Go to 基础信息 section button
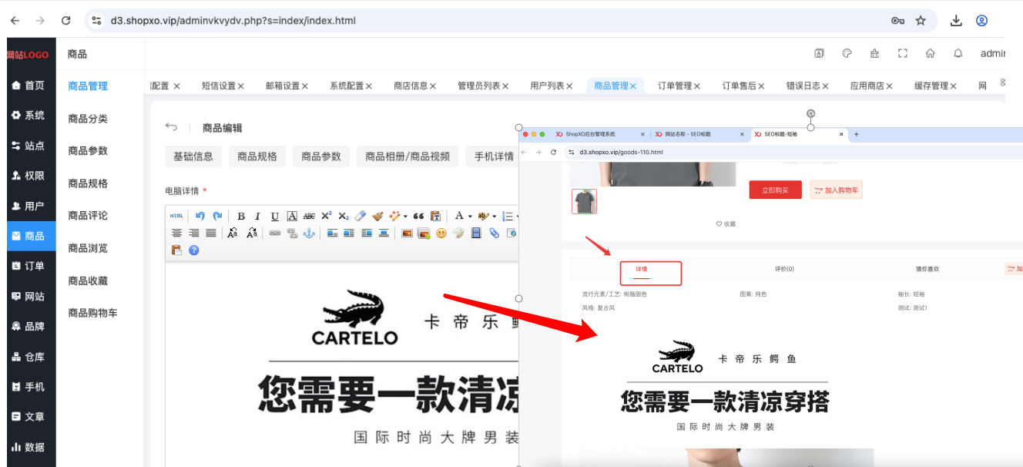The image size is (1023, 467). point(193,156)
